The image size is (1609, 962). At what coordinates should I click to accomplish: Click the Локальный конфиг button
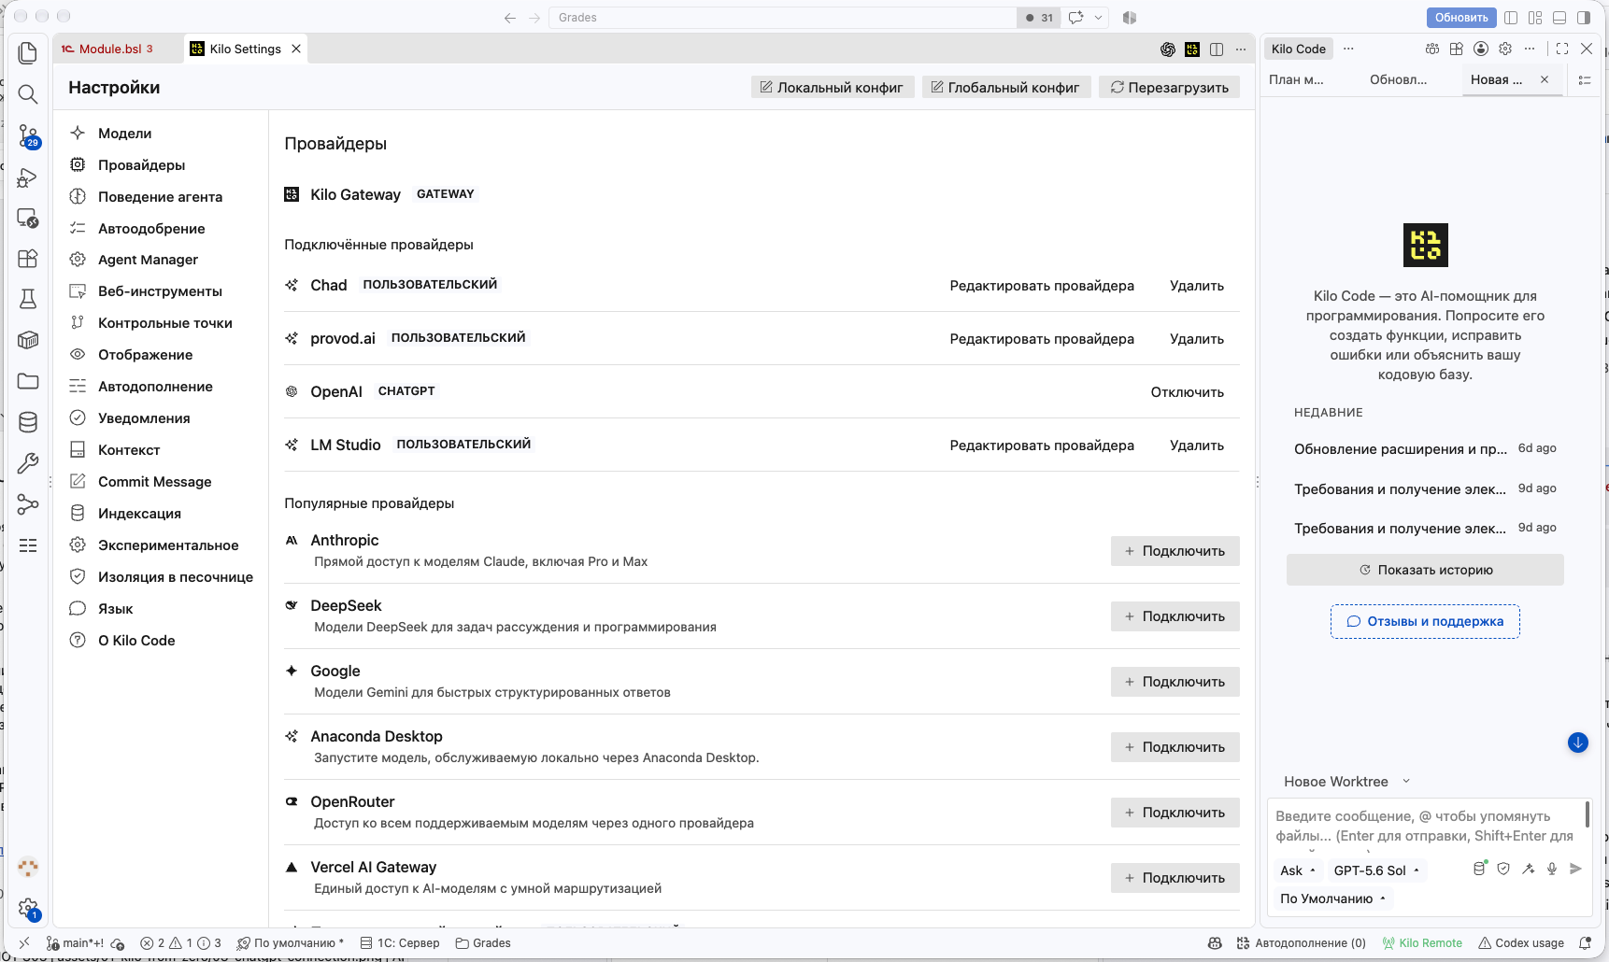coord(832,87)
